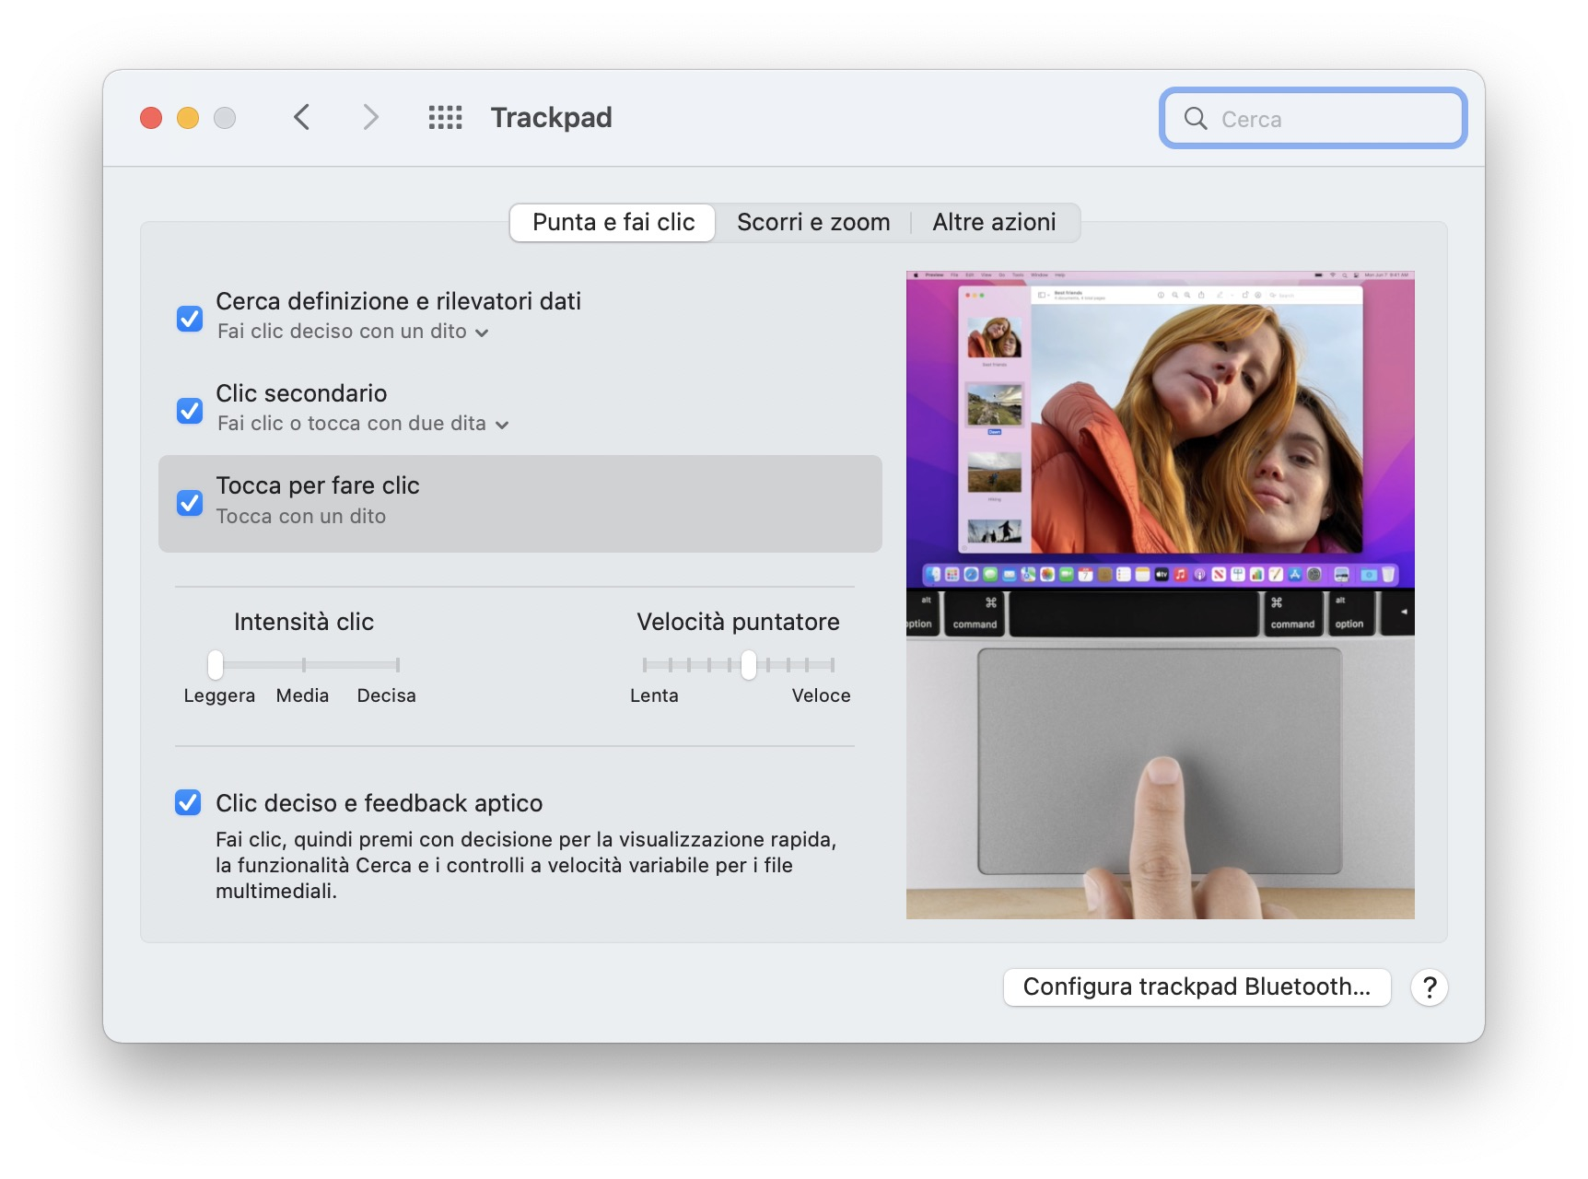Viewport: 1588px width, 1179px height.
Task: Open the Altre azioni tab
Action: point(994,223)
